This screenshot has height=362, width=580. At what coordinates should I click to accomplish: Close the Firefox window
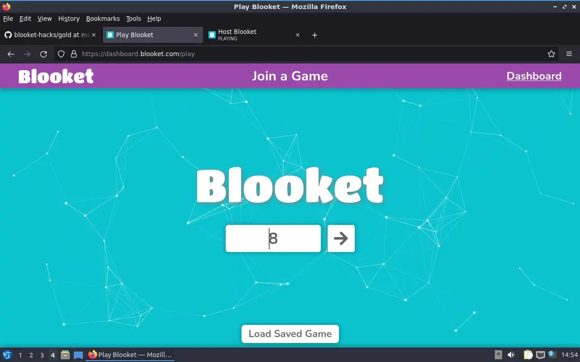[574, 7]
